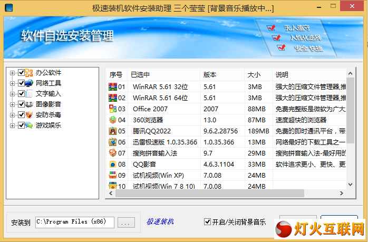Uncheck the 安防杀毒 checkbox
The width and height of the screenshot is (368, 242).
coord(21,115)
